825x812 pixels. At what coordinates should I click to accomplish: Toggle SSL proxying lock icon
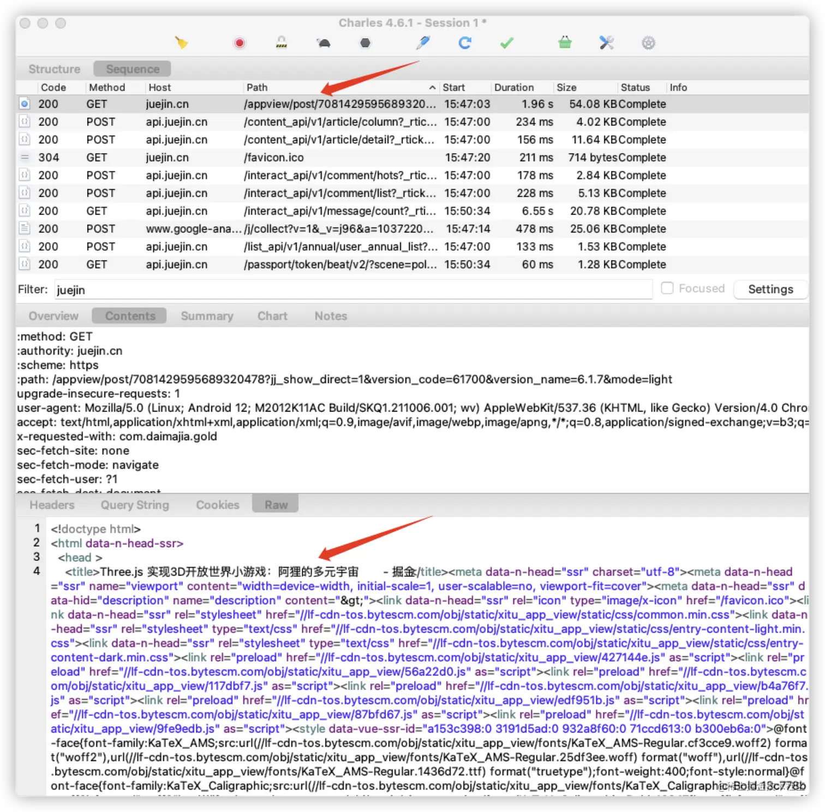click(282, 43)
